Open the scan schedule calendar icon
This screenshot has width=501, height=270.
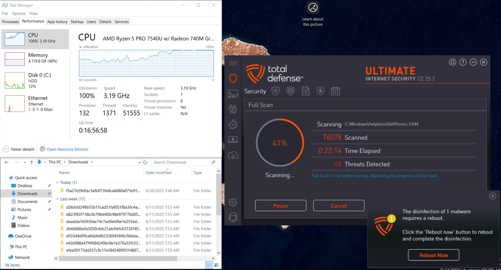click(336, 91)
